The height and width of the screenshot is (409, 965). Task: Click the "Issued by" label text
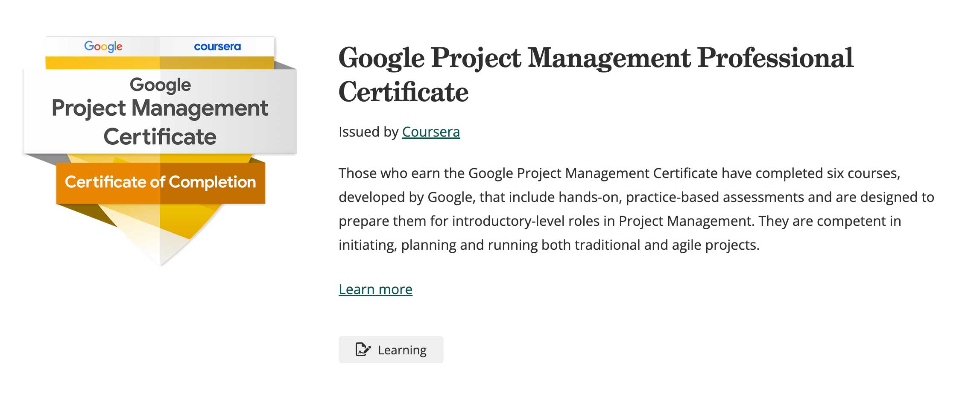[368, 132]
